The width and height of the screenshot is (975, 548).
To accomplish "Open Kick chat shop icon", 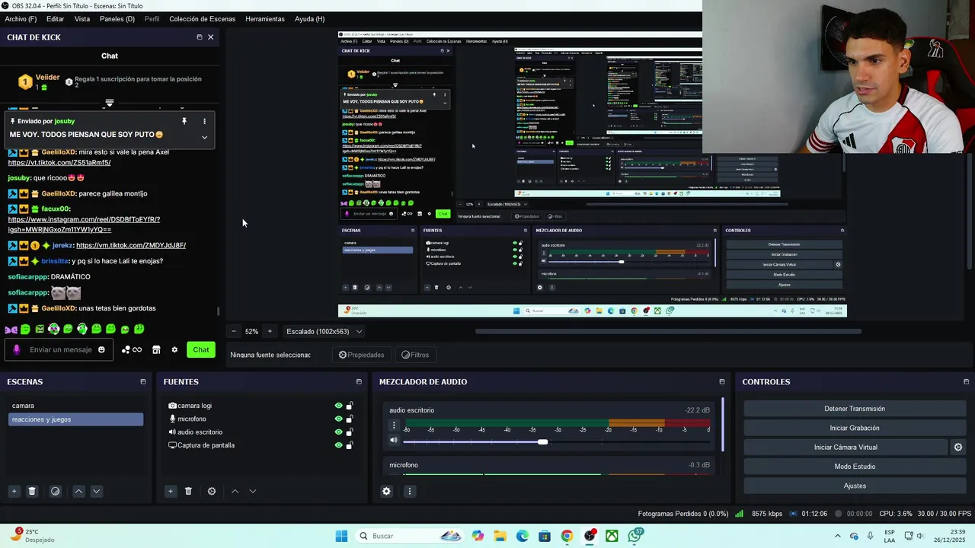I will pos(156,350).
